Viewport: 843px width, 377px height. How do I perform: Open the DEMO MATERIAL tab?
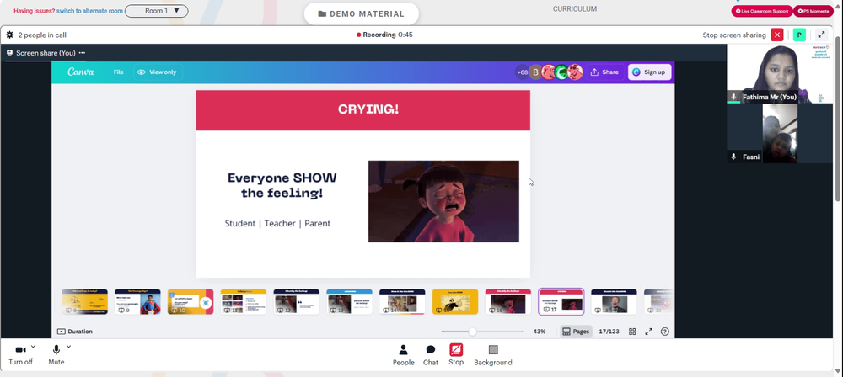pos(362,14)
